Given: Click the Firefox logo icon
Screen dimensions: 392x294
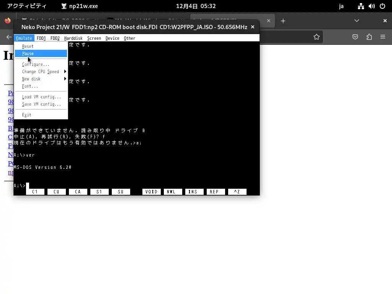Looking at the screenshot, I should [x=8, y=21].
